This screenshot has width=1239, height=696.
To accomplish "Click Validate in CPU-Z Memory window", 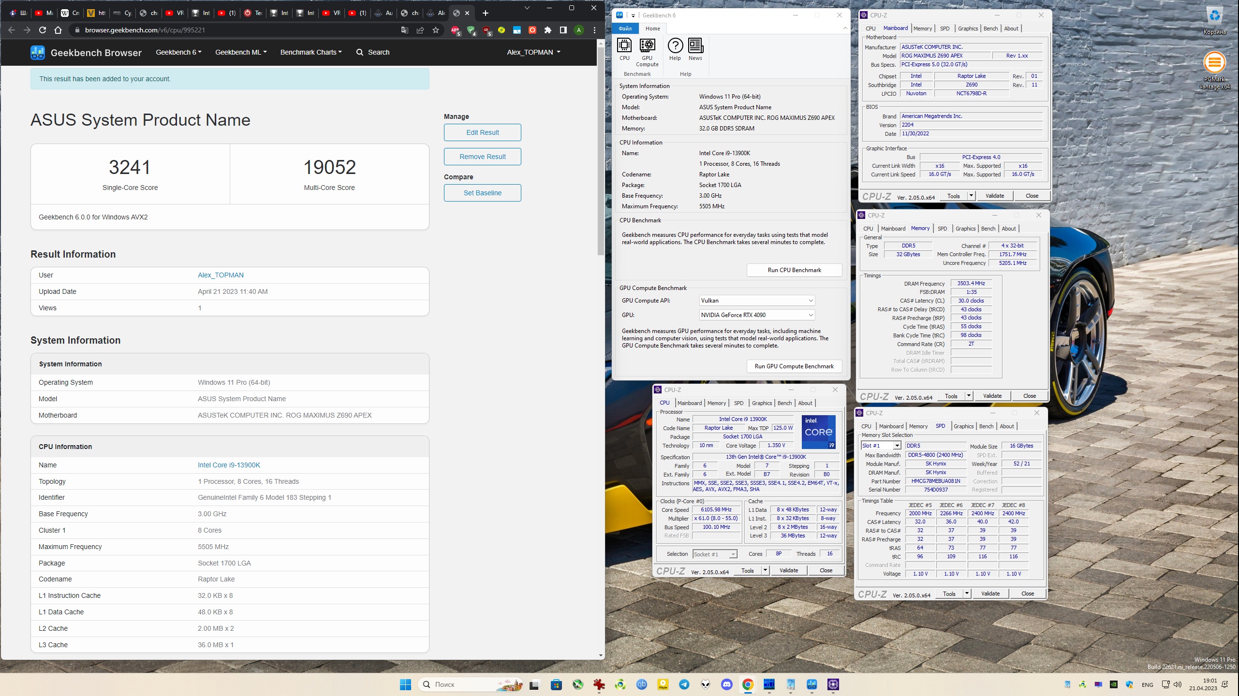I will coord(992,396).
